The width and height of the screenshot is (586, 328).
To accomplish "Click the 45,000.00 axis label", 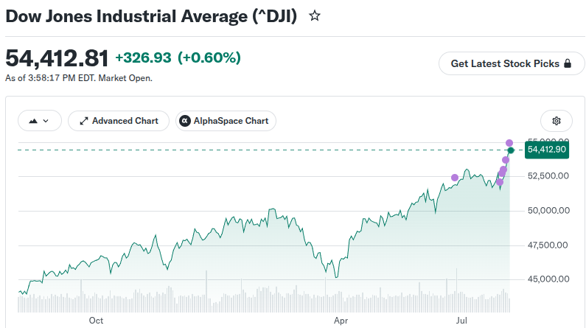I will point(548,279).
